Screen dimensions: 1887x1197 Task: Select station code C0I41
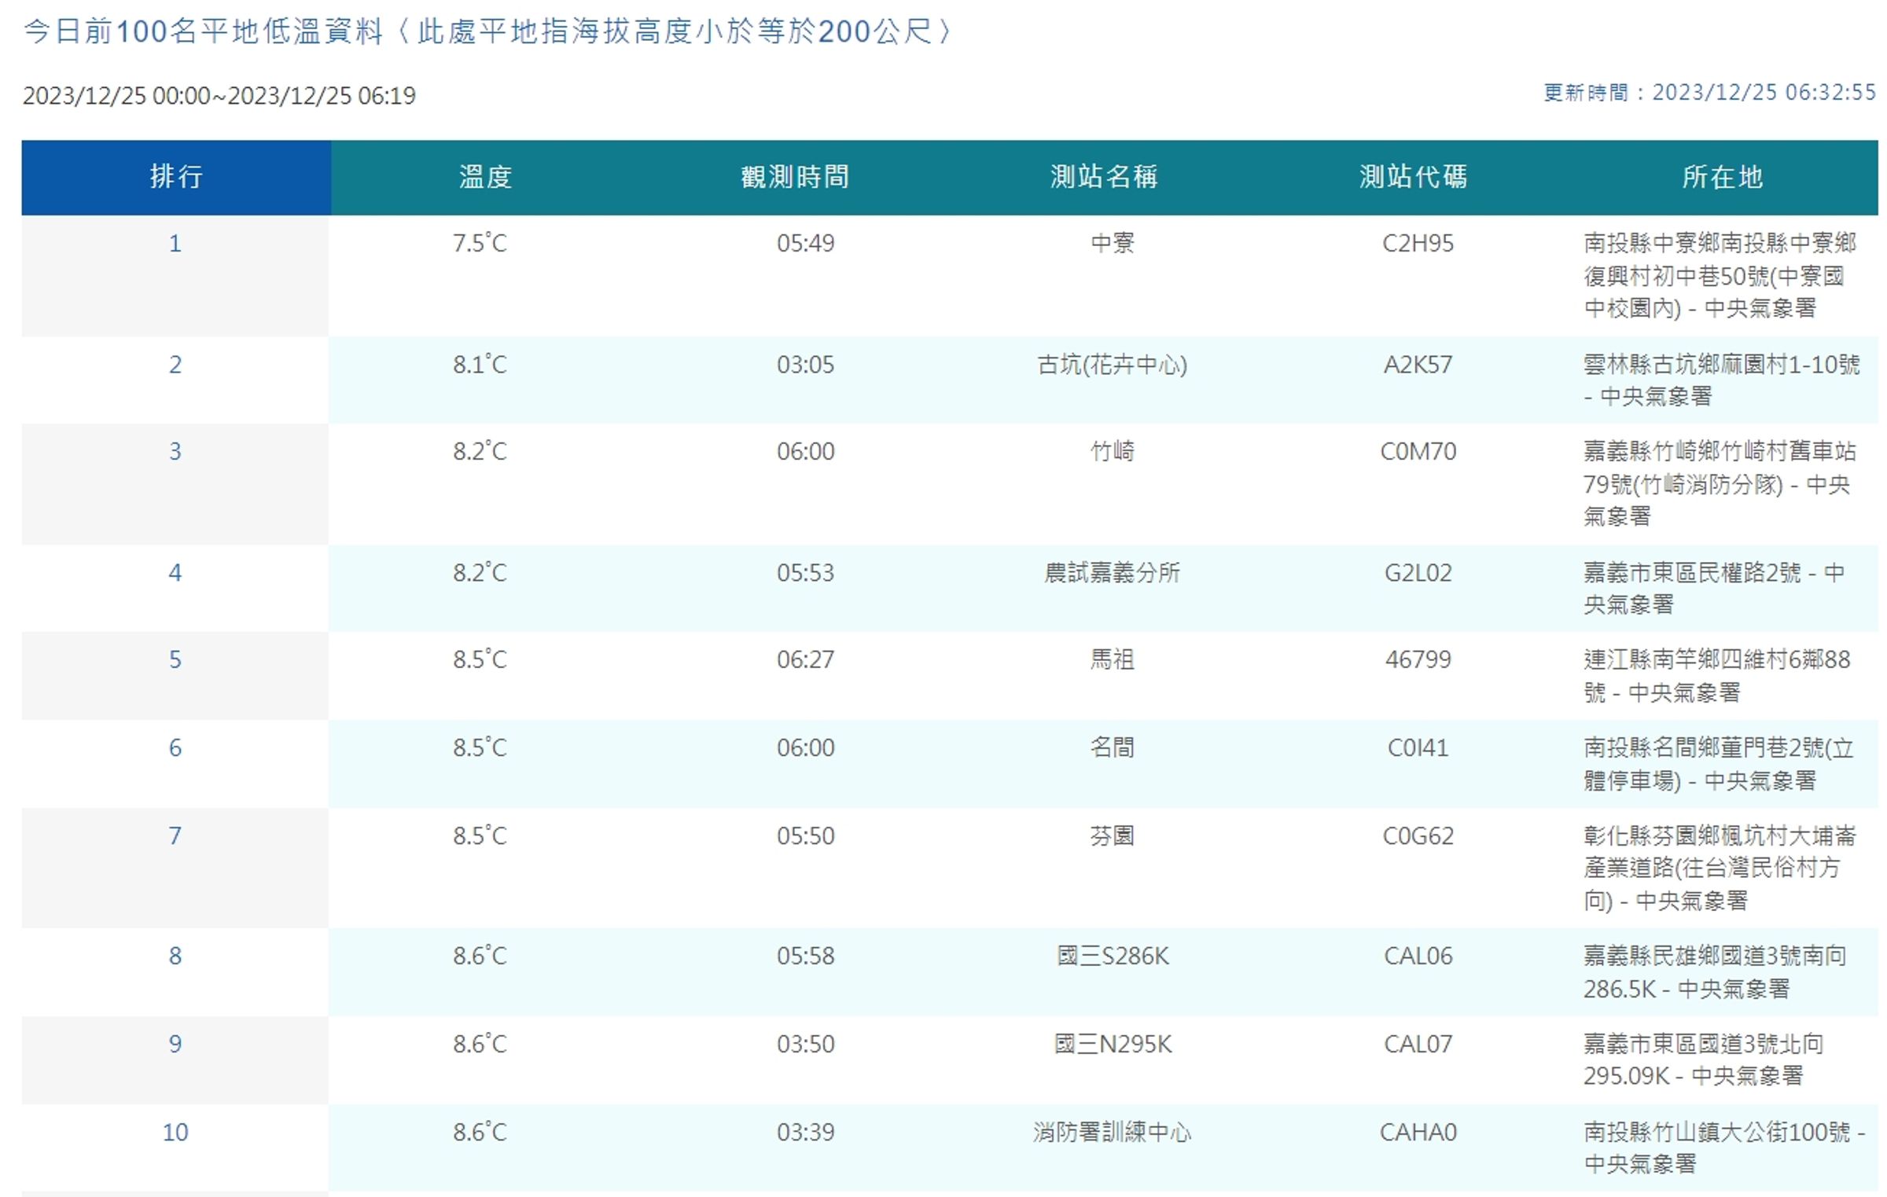tap(1418, 747)
